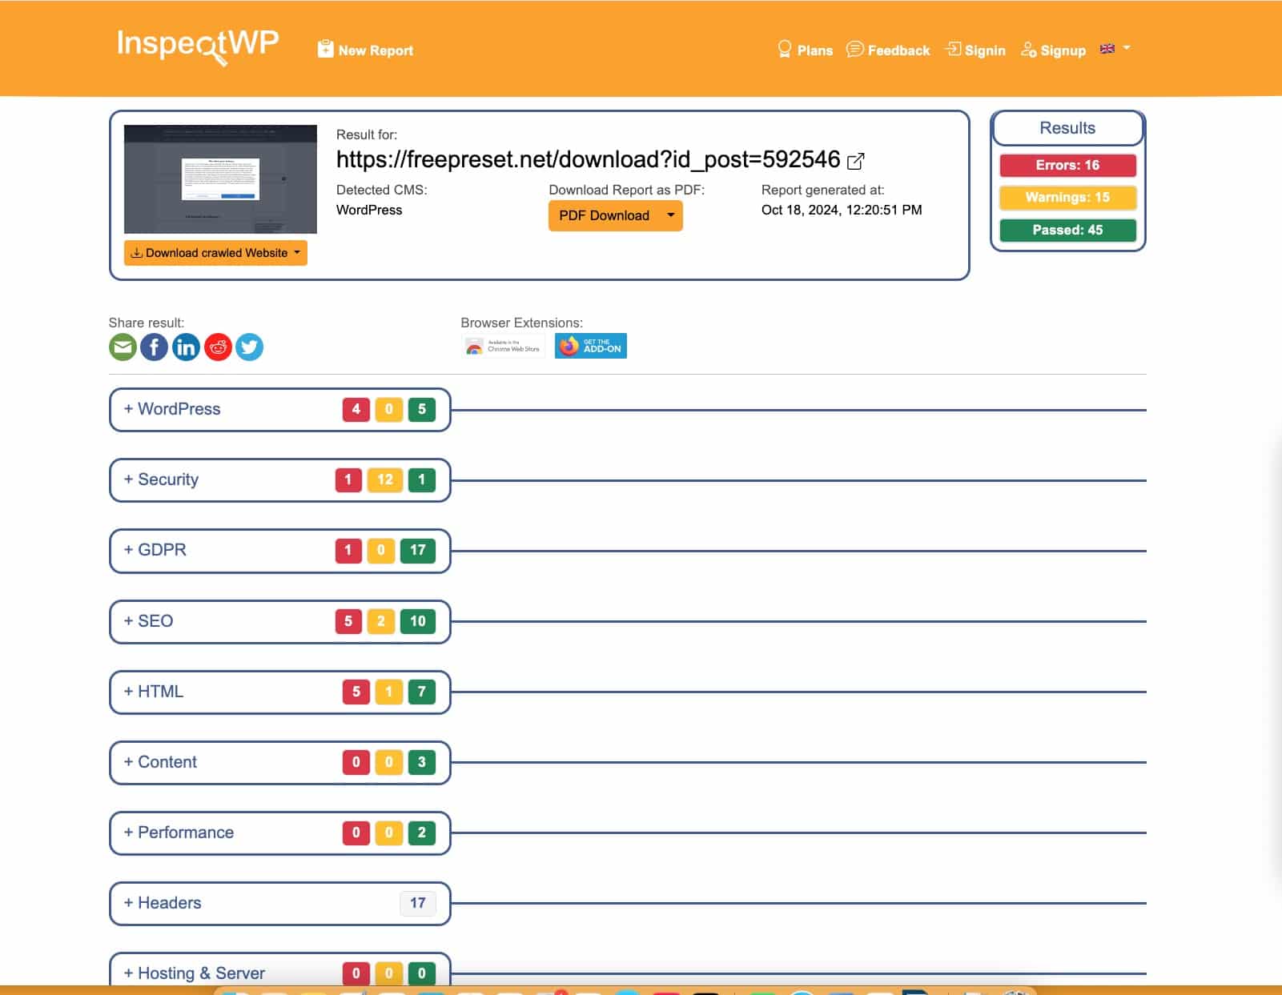This screenshot has height=995, width=1282.
Task: Click WordPress green passed count 5
Action: tap(422, 409)
